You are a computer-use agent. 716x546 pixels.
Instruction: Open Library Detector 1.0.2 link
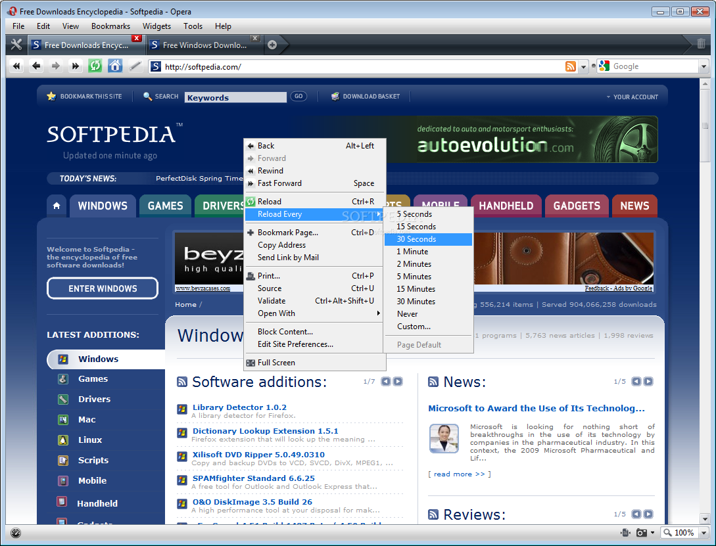pyautogui.click(x=240, y=407)
